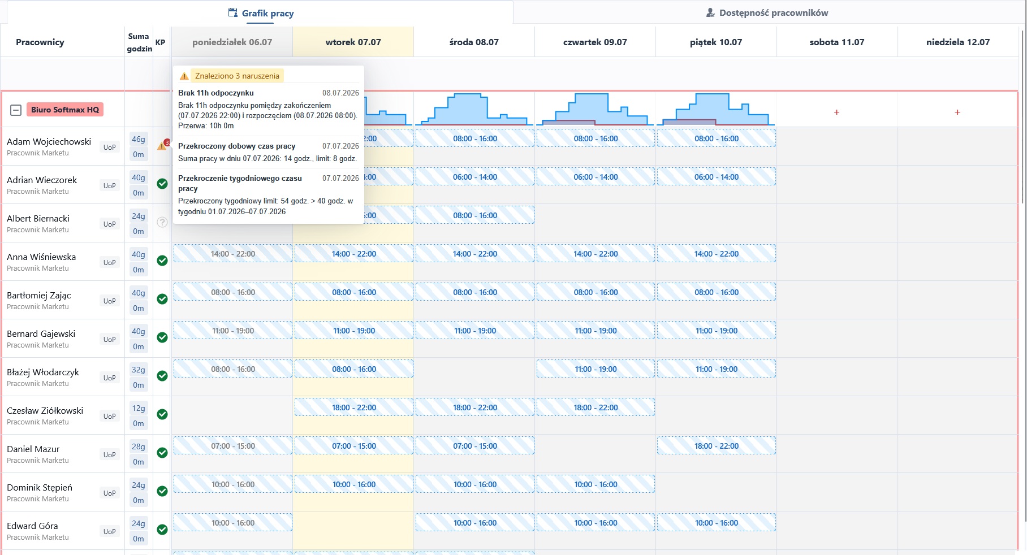Collapse the Biuro Softmax HQ group

[16, 110]
